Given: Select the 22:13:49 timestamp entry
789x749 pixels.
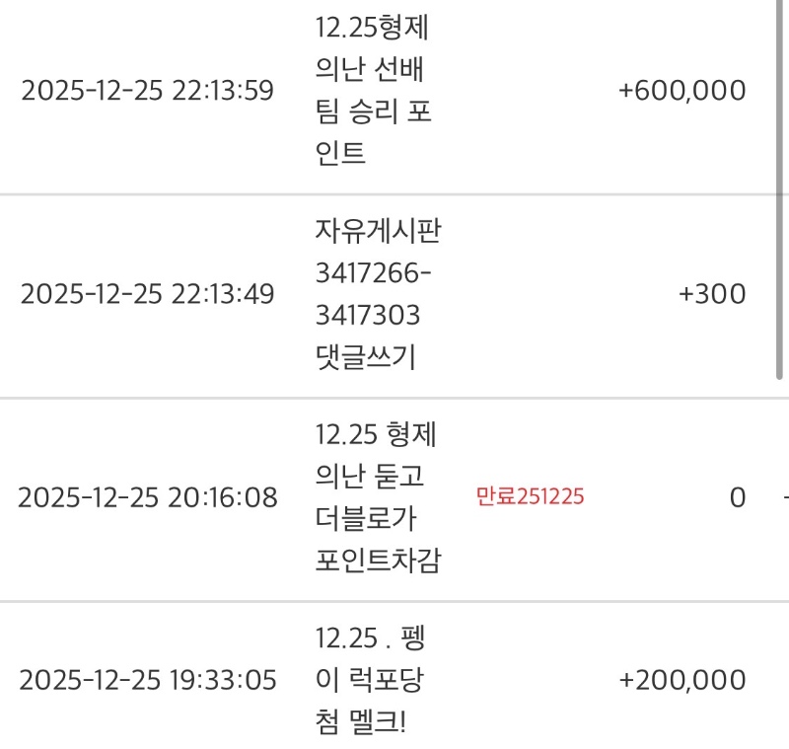Looking at the screenshot, I should [x=147, y=294].
